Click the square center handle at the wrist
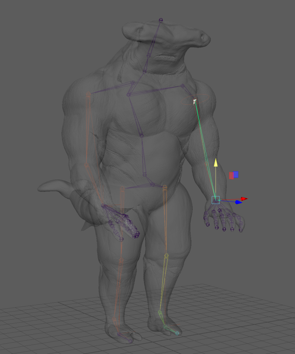295x354 pixels. [x=216, y=200]
